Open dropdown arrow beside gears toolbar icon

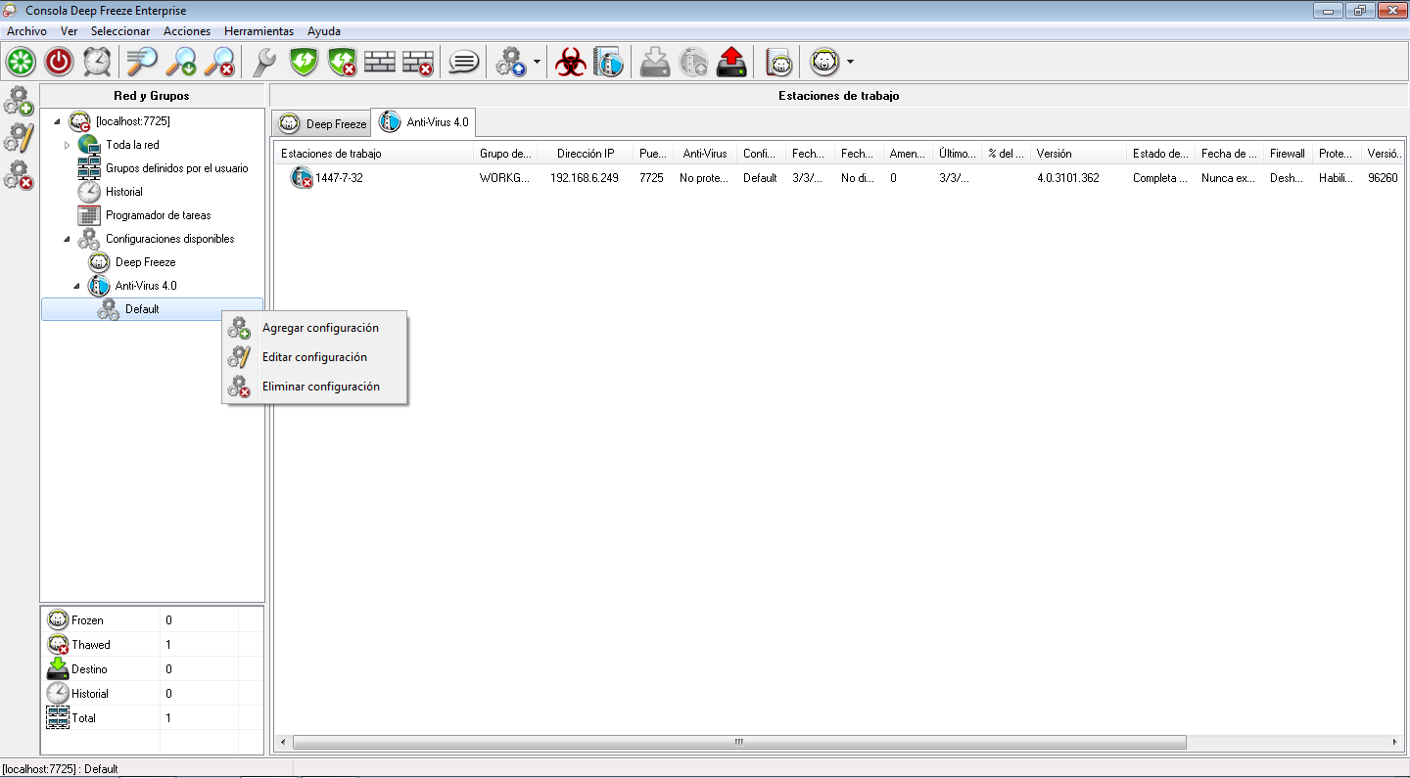[x=537, y=63]
